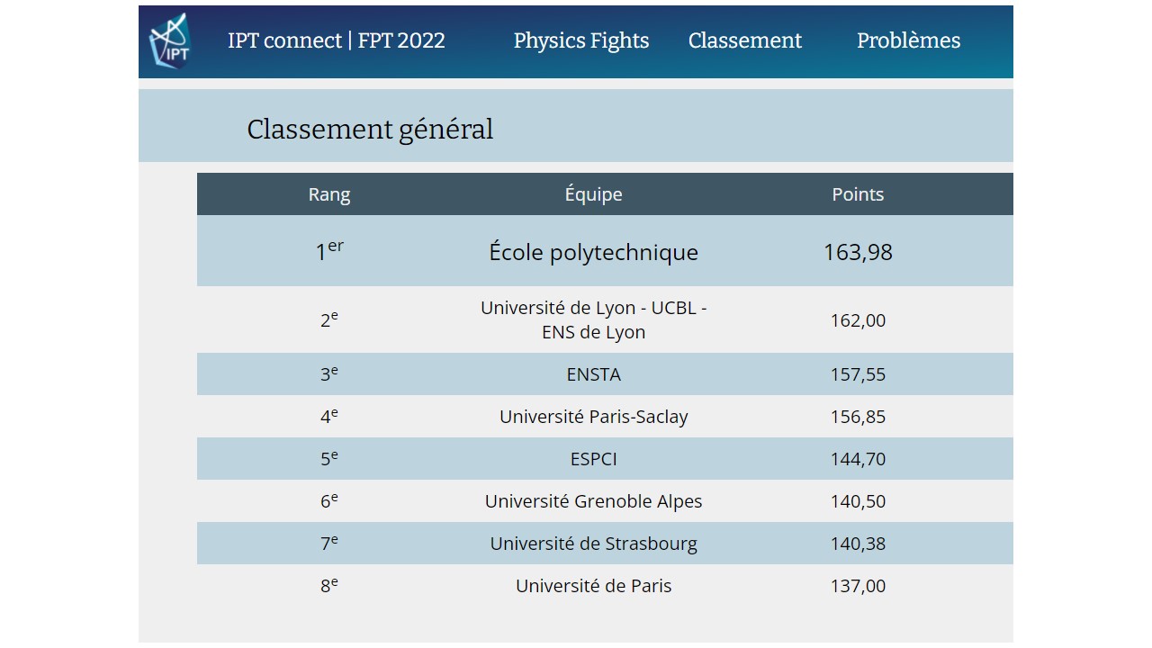1152x648 pixels.
Task: Click the 157,55 points value
Action: pos(858,374)
